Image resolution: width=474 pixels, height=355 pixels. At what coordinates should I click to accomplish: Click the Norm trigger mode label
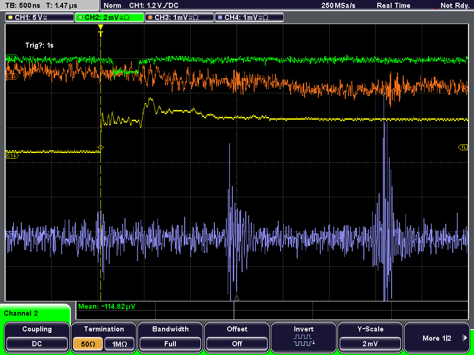click(x=112, y=6)
